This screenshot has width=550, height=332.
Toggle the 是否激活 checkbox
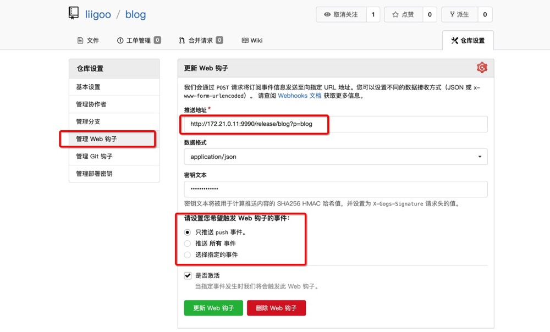[x=188, y=275]
